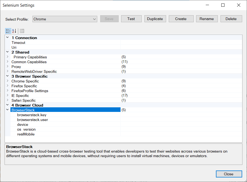Select the browserstack.key property
Screen dimensions: 247x182
(66, 115)
